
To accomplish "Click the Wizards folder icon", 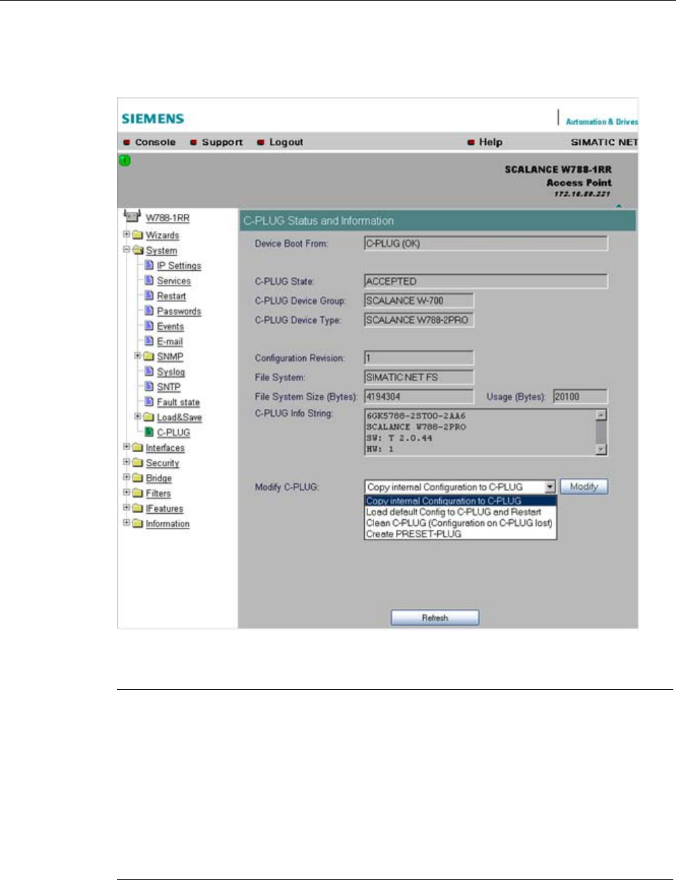I will point(137,235).
